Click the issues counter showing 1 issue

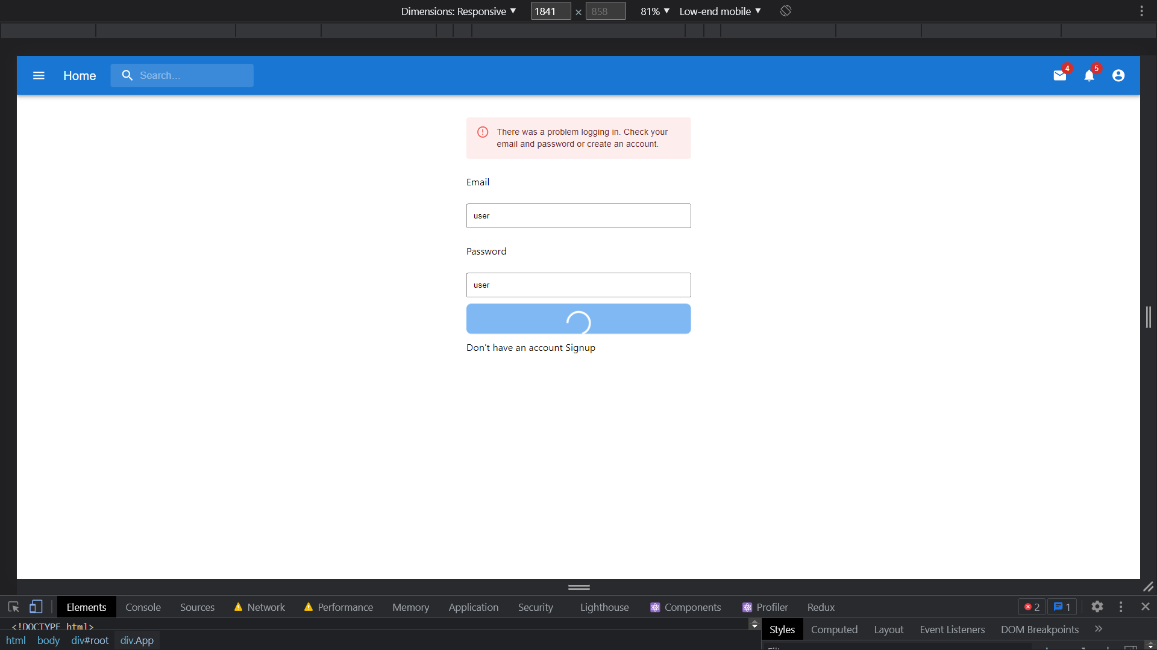1062,607
